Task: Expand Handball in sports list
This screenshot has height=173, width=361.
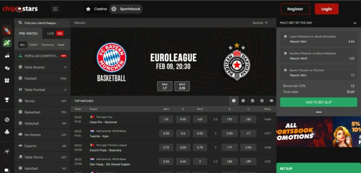Action: tap(42, 168)
